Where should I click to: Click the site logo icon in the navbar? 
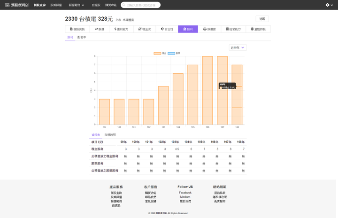point(7,5)
